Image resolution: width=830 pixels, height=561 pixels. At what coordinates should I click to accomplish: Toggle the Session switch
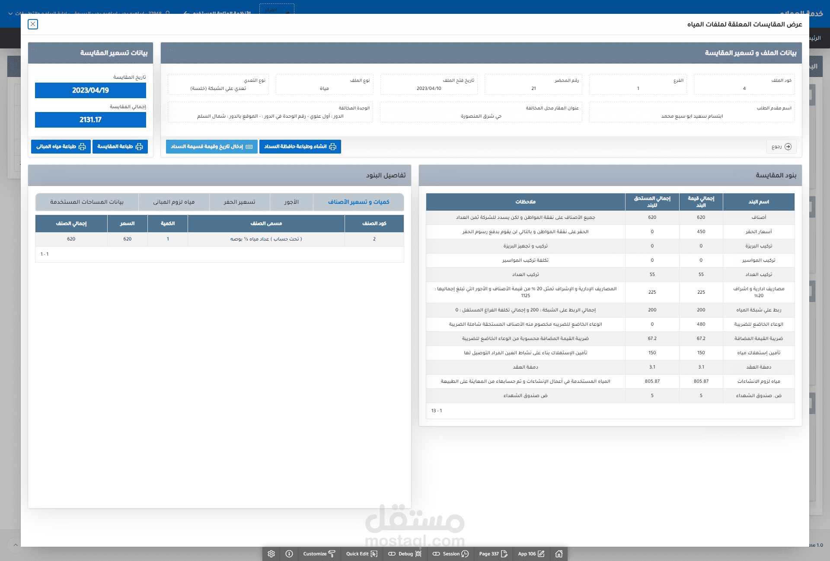tap(450, 554)
